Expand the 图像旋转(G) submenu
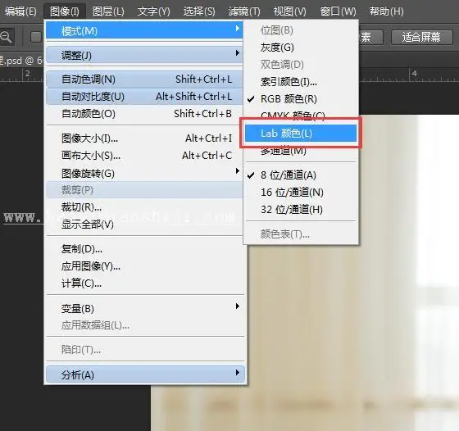Screen dimensions: 459x431 point(144,173)
